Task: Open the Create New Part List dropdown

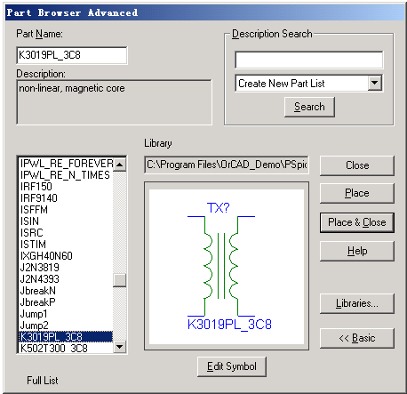Action: coord(375,83)
